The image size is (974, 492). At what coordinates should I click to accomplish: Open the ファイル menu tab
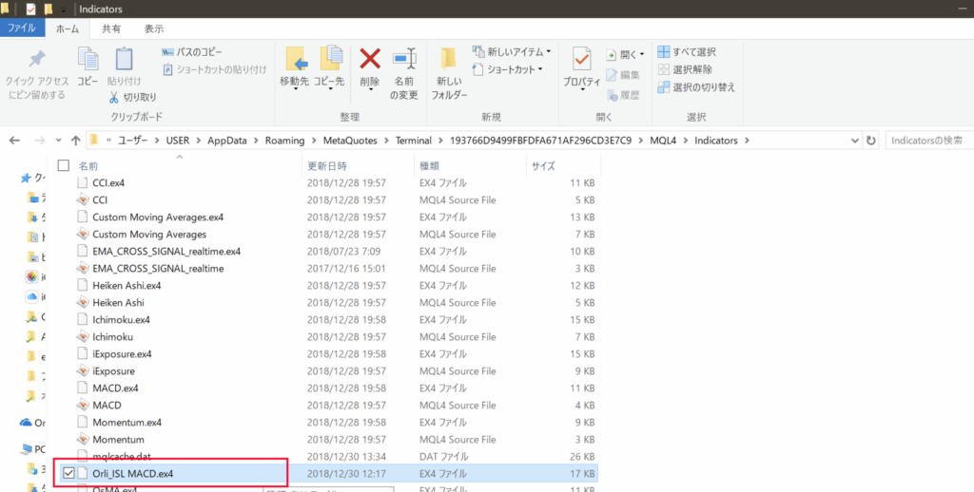click(21, 28)
